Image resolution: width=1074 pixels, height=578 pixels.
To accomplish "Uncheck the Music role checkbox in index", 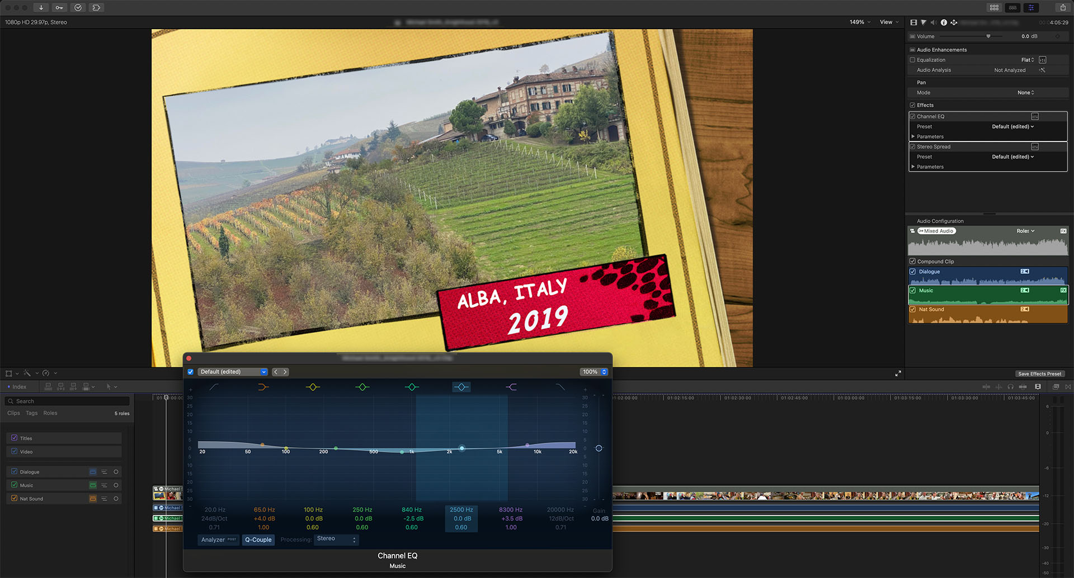I will (x=15, y=485).
